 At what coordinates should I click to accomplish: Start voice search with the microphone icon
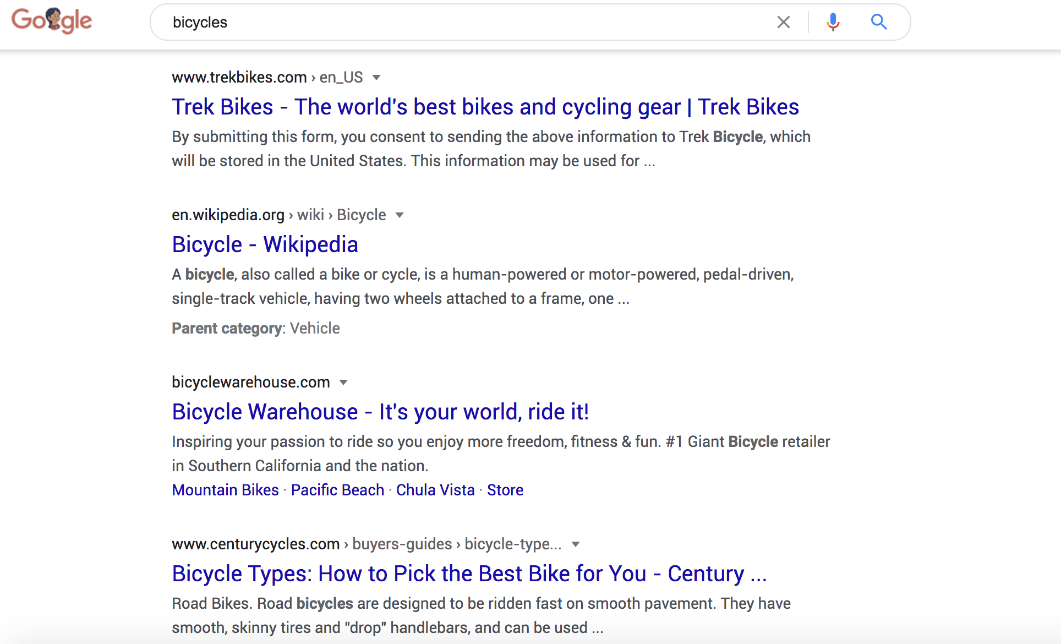[x=833, y=22]
